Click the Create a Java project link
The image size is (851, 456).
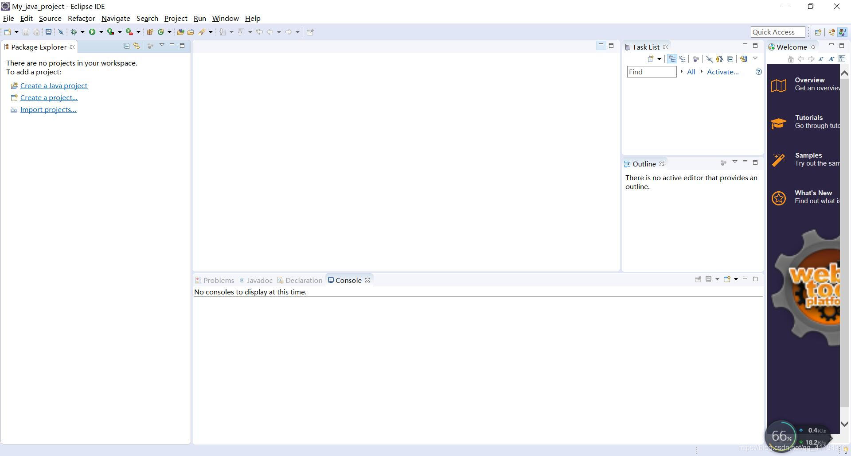[54, 86]
